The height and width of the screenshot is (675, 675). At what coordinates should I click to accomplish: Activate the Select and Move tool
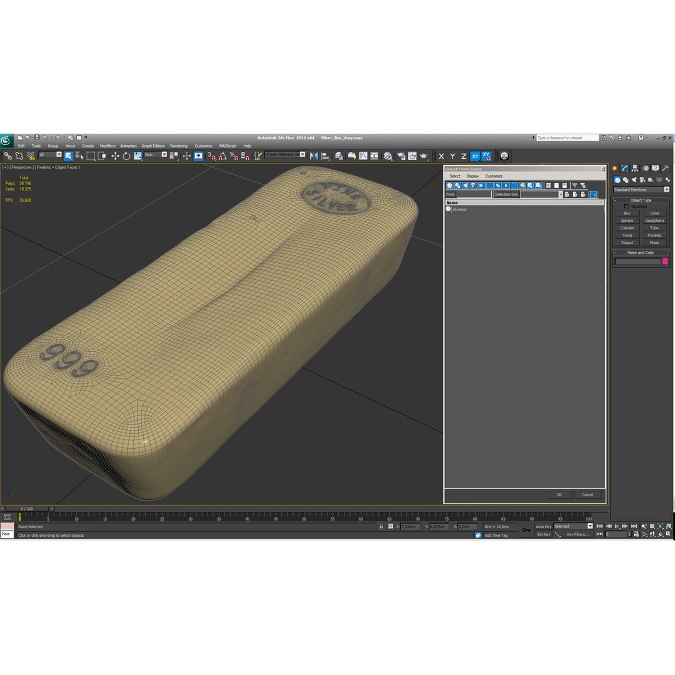click(x=115, y=156)
